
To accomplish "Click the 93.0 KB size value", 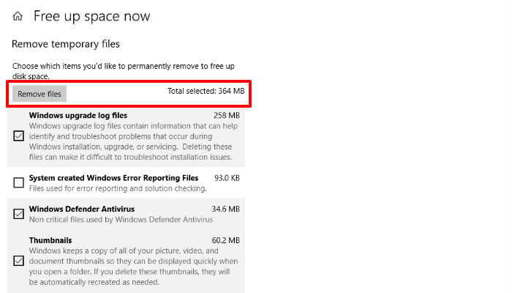I will 227,178.
